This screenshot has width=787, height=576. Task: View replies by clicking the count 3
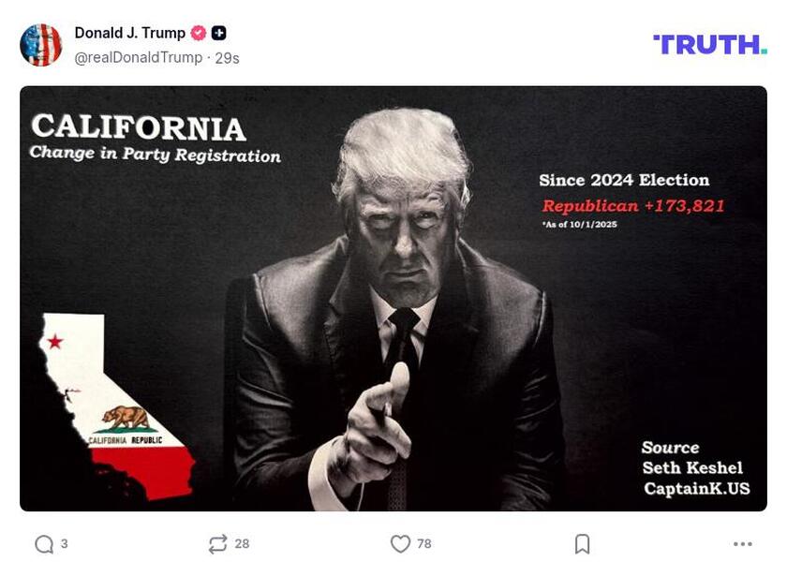click(63, 541)
